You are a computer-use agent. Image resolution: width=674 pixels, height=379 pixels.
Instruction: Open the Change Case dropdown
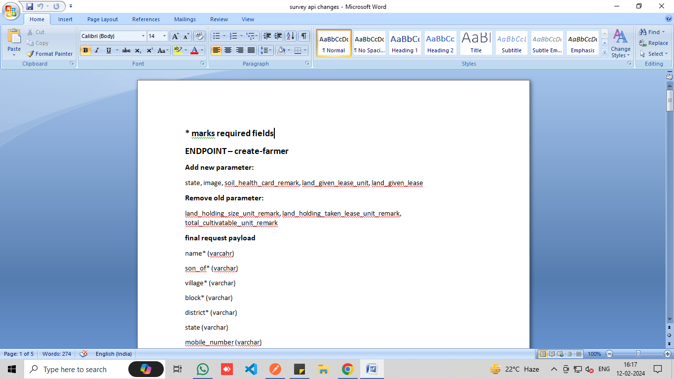(x=163, y=50)
